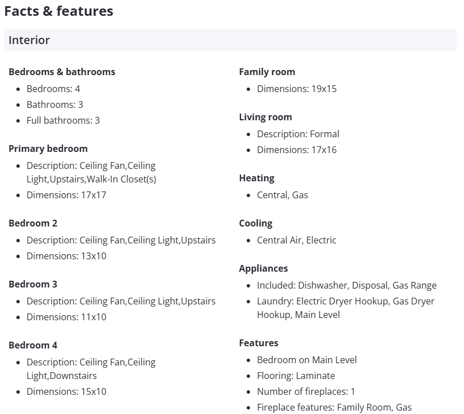Select the Bedrooms & bathrooms subheading

click(62, 72)
